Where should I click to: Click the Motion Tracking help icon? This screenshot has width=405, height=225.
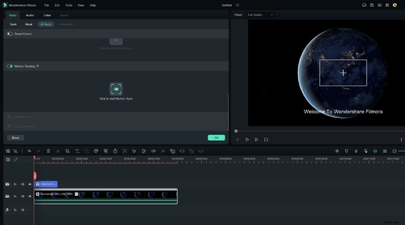(37, 66)
